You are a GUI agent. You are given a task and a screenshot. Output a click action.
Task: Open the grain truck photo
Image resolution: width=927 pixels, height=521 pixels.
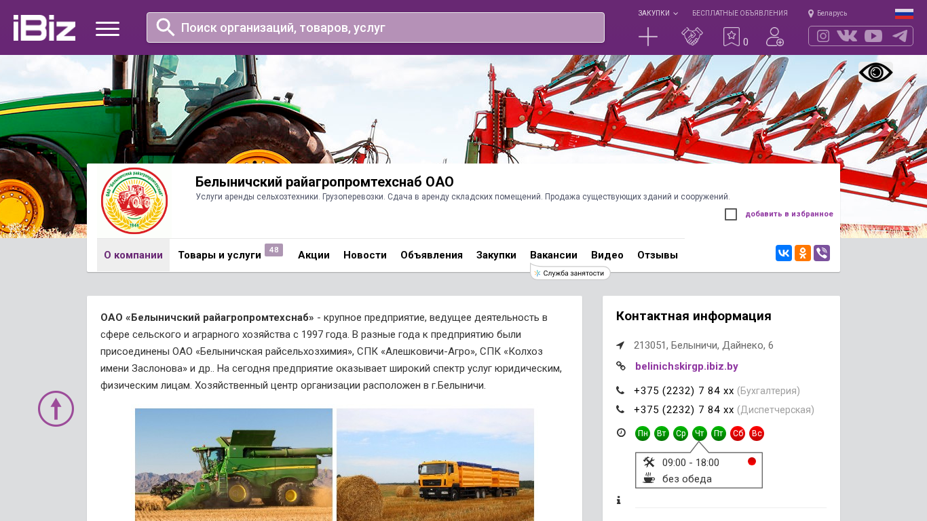(x=435, y=465)
